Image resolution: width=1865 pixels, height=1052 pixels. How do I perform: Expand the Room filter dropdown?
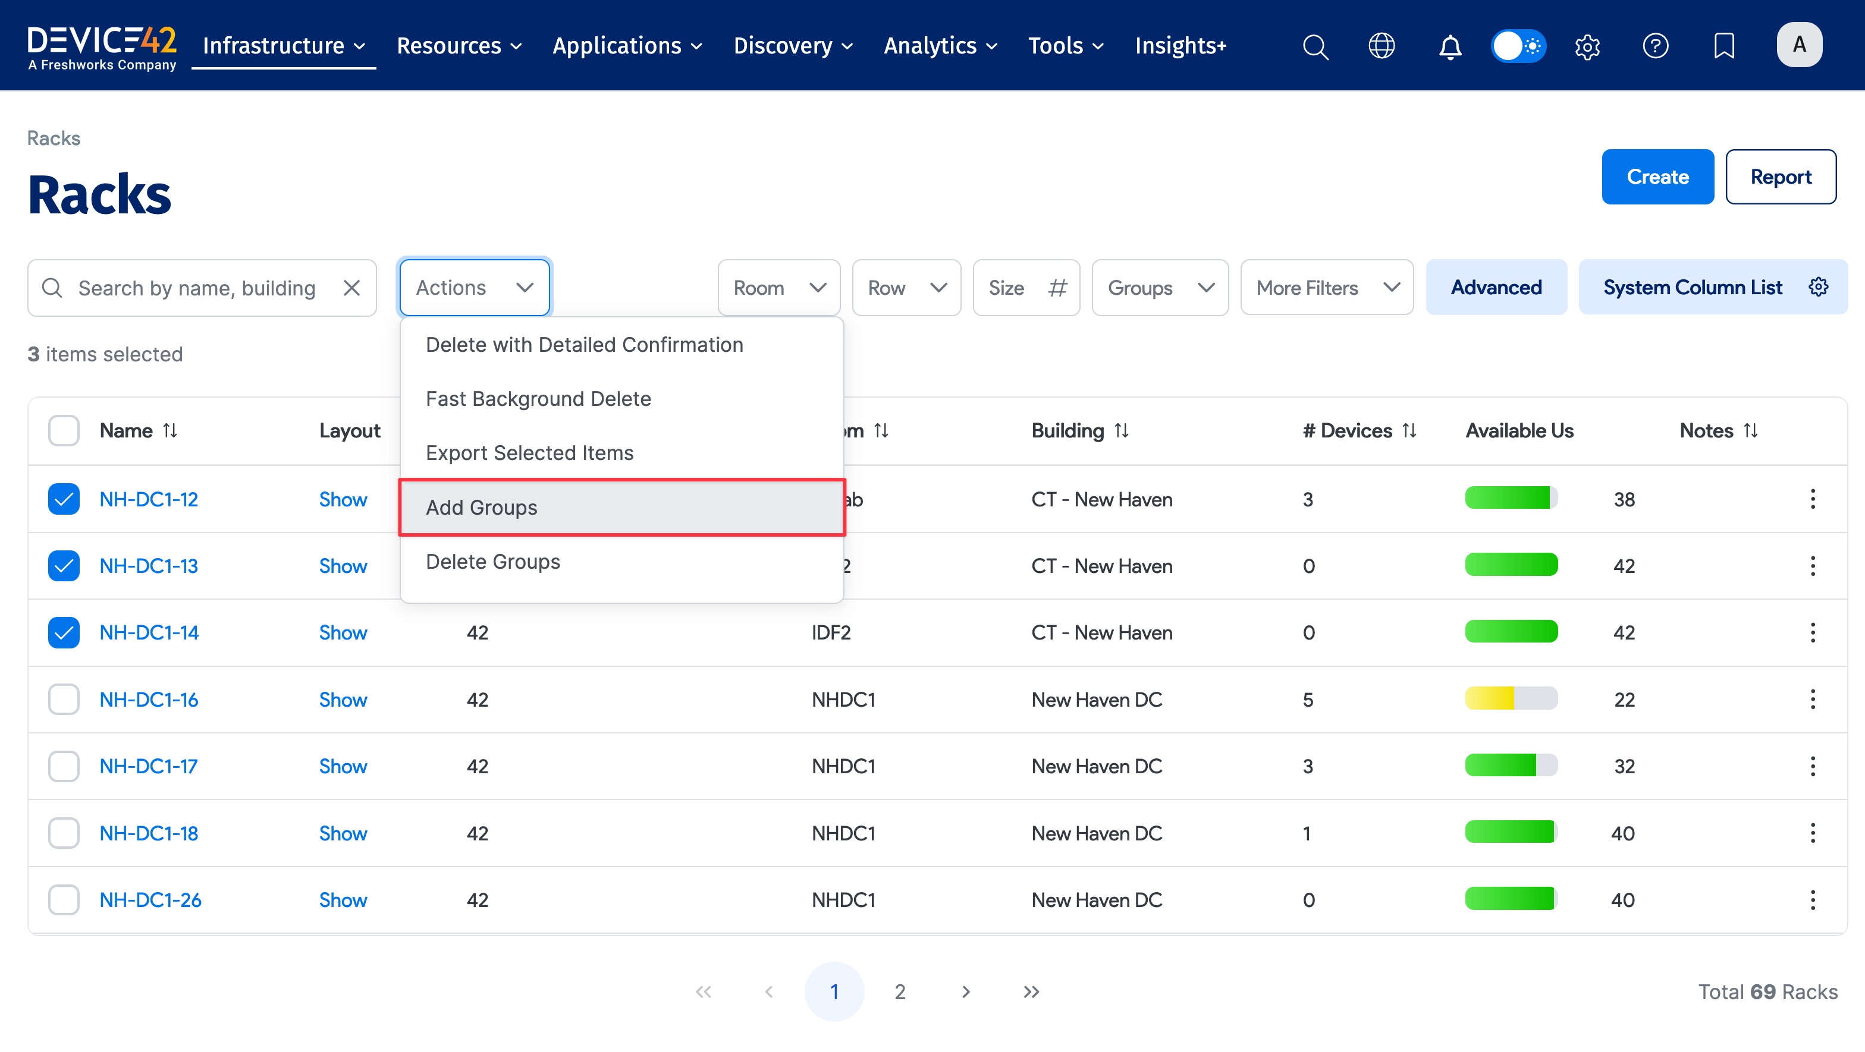[778, 288]
